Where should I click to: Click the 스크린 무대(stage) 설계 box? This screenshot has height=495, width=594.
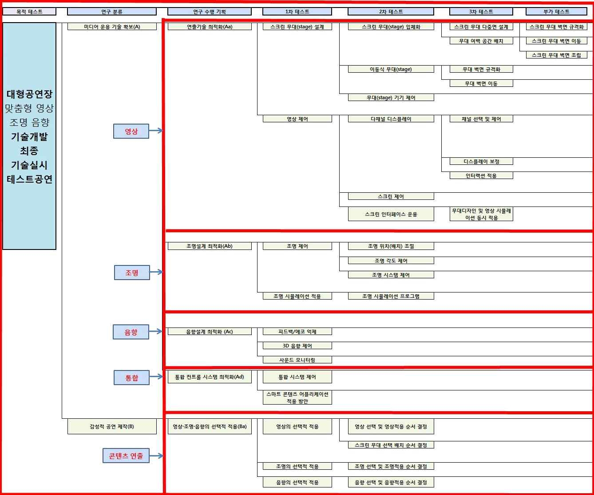(297, 27)
